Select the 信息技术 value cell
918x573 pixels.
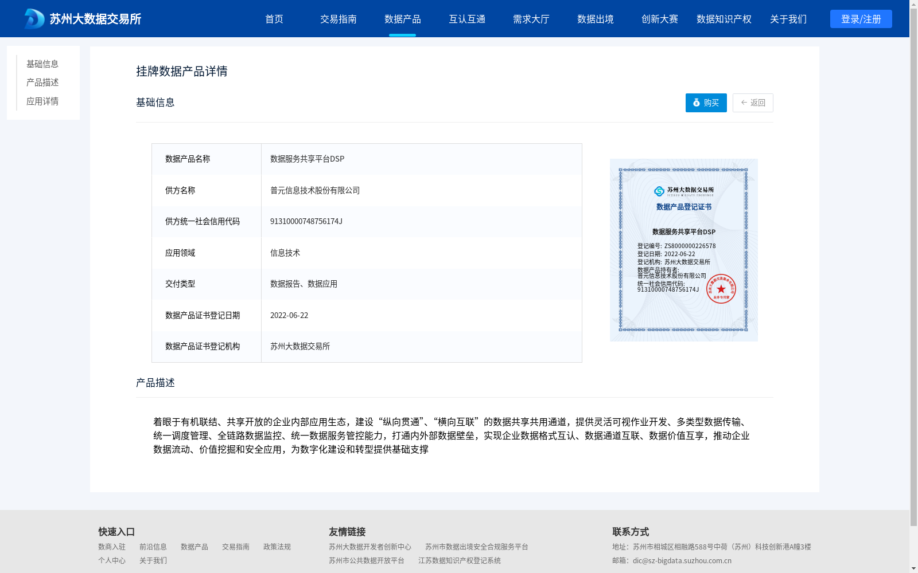pos(422,253)
